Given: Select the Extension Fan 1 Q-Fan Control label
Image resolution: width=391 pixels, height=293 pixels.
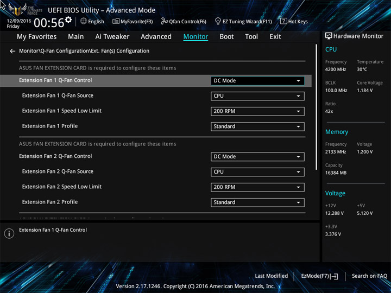Looking at the screenshot, I should pyautogui.click(x=55, y=80).
